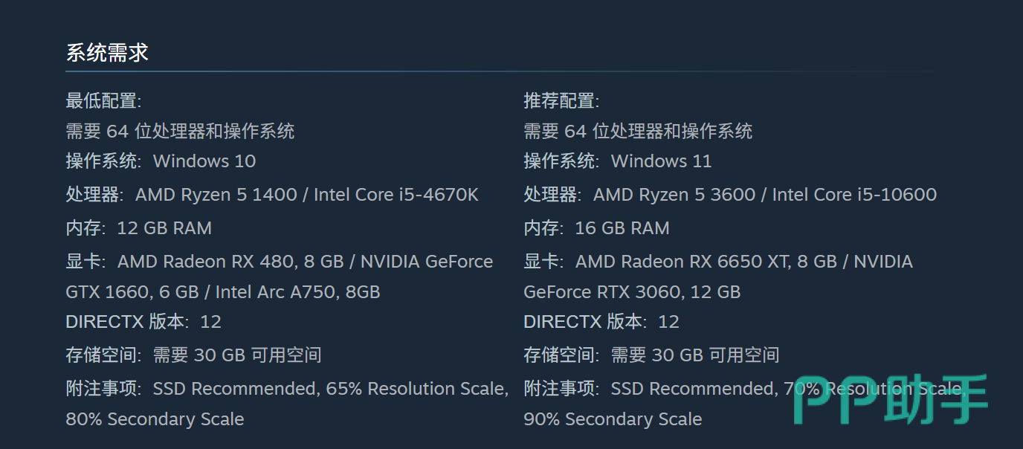Click the GeForce RTX 3060, 12 GB text
1023x449 pixels.
pyautogui.click(x=632, y=292)
